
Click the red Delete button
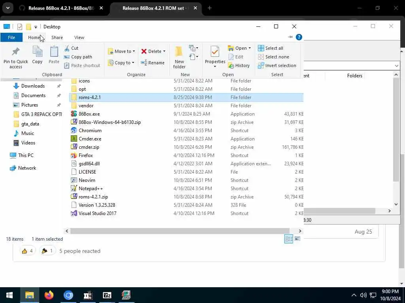[x=151, y=51]
